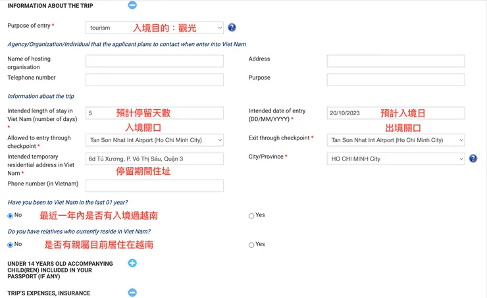
Task: Click the Purpose field for hosting organisation
Action: point(396,80)
